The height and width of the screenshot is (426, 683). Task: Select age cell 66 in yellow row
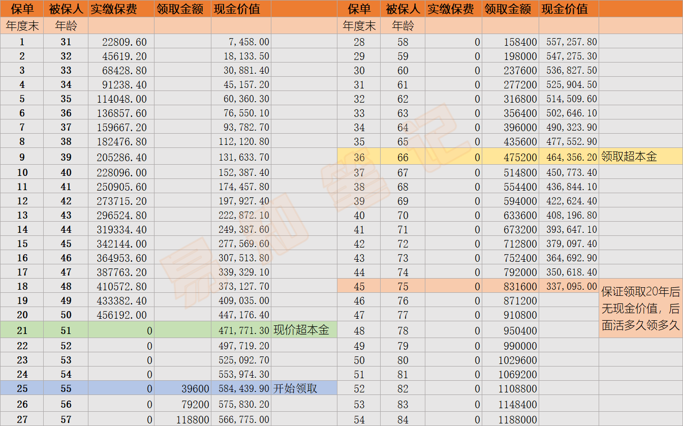tap(403, 157)
